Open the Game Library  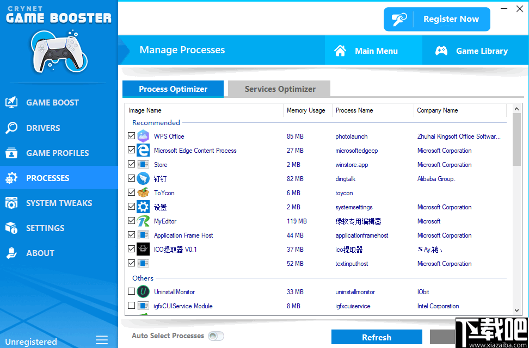click(475, 50)
